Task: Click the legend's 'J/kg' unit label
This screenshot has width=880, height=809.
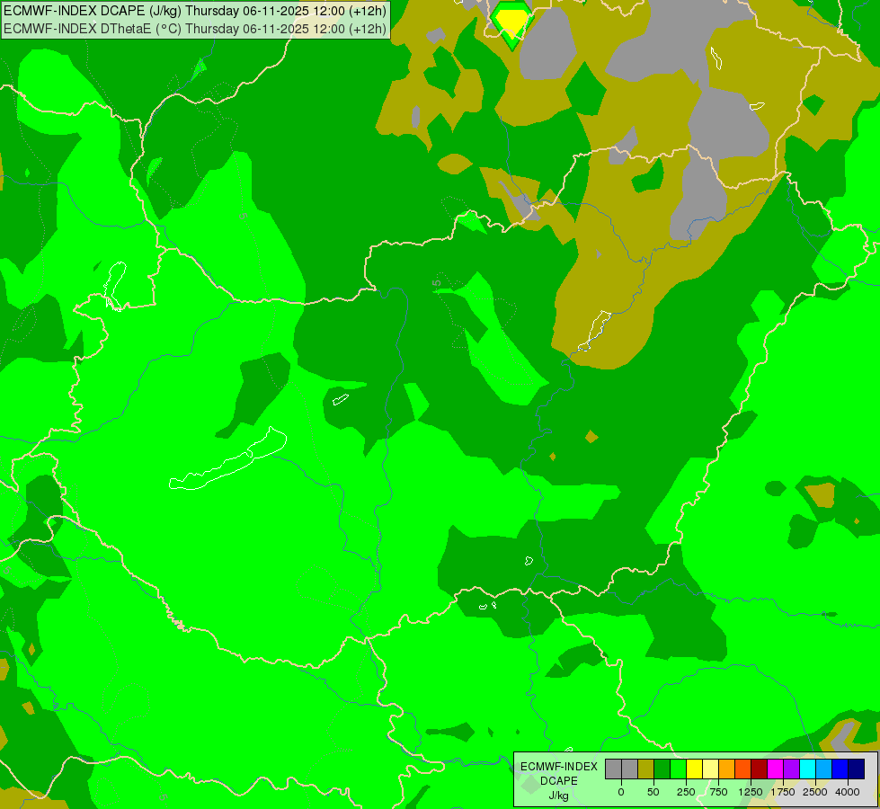Action: (558, 796)
